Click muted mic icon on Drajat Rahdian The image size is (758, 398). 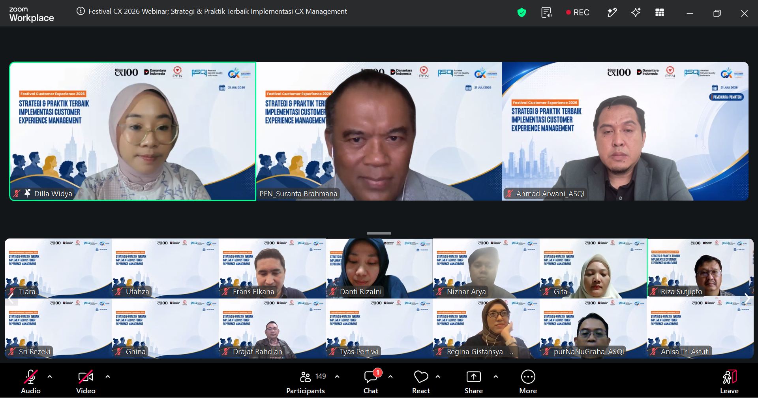point(226,351)
